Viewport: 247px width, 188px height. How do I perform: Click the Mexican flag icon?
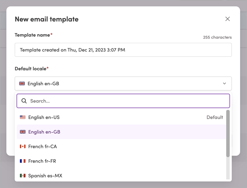point(23,175)
